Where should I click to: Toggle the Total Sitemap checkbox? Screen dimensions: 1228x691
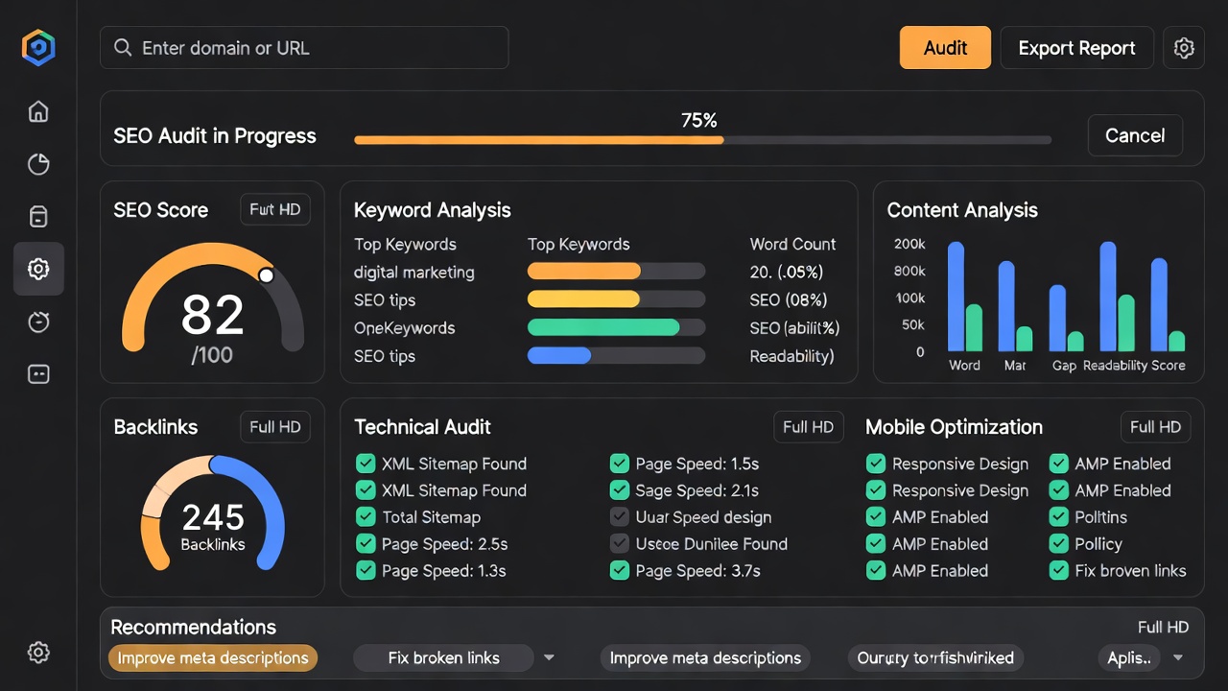[x=366, y=517]
